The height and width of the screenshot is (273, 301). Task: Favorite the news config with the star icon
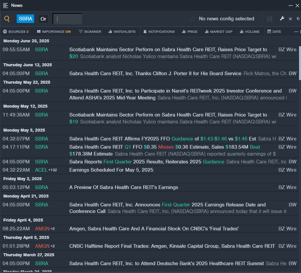[193, 19]
